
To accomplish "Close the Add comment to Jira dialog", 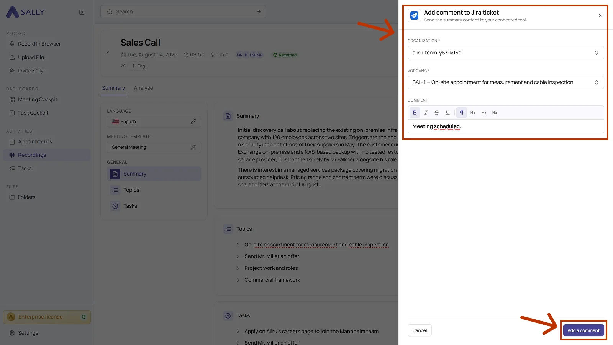I will click(x=600, y=16).
